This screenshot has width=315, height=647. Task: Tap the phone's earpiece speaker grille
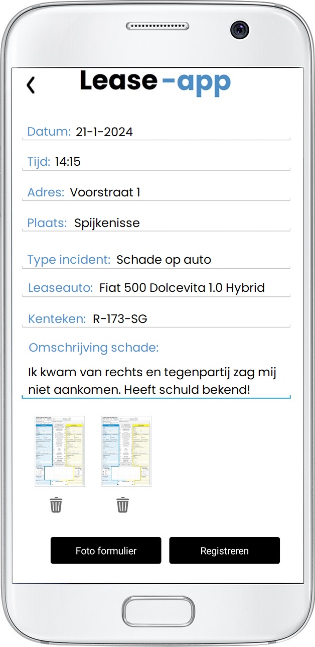[156, 26]
